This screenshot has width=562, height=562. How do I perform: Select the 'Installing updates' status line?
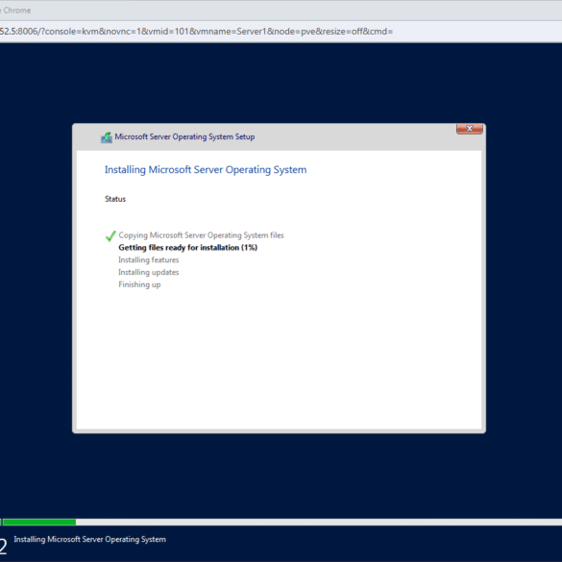tap(148, 272)
